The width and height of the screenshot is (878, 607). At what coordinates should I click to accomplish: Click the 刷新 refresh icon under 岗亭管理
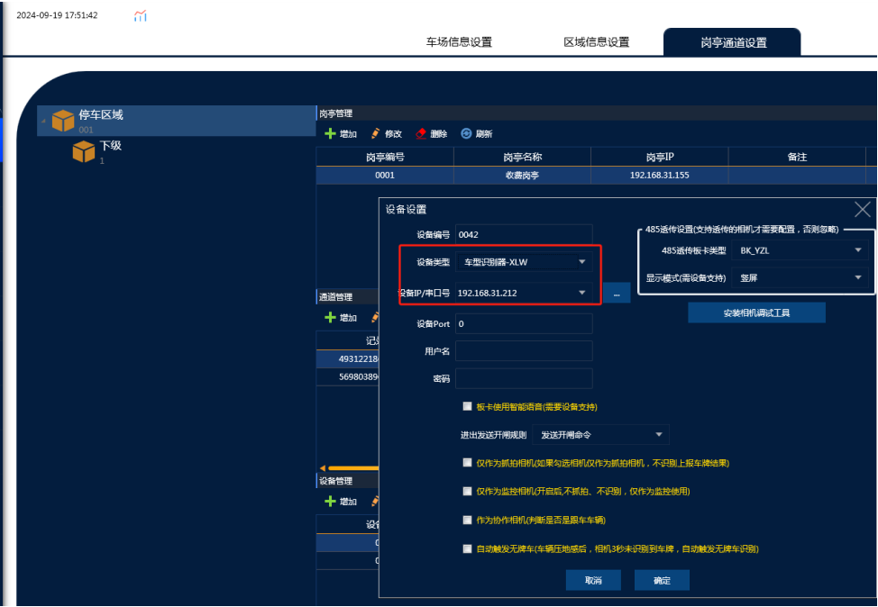(466, 133)
